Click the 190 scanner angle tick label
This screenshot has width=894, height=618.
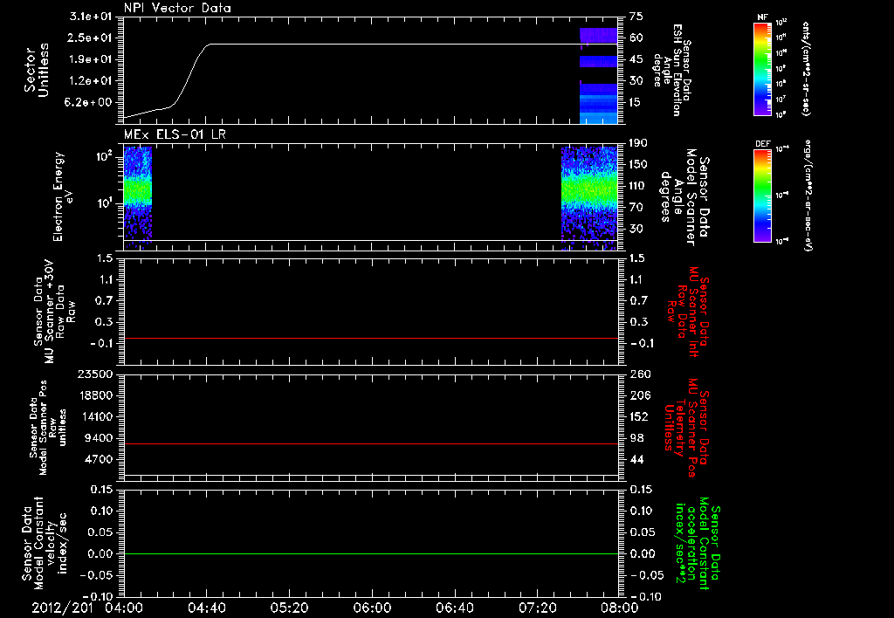pyautogui.click(x=638, y=142)
